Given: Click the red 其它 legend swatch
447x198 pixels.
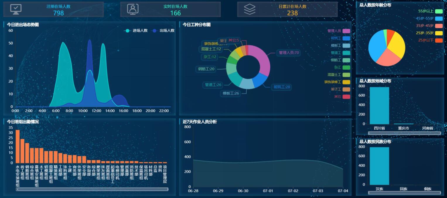Looking at the screenshot, I should pyautogui.click(x=346, y=97).
